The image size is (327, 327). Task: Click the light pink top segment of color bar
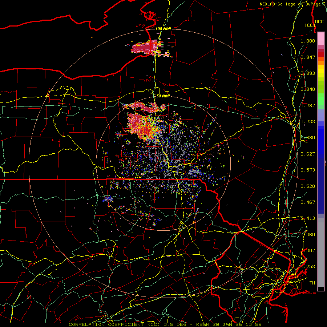pyautogui.click(x=321, y=39)
